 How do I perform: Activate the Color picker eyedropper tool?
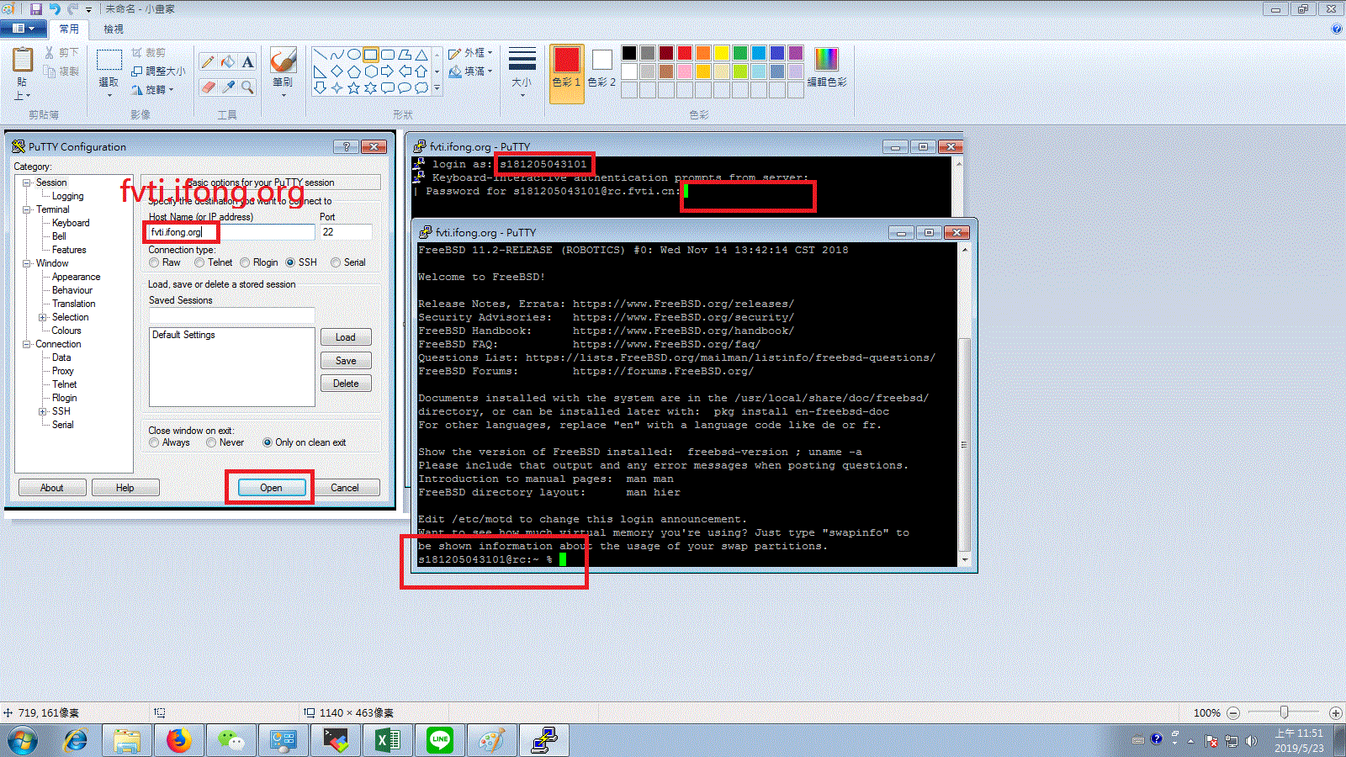coord(228,87)
